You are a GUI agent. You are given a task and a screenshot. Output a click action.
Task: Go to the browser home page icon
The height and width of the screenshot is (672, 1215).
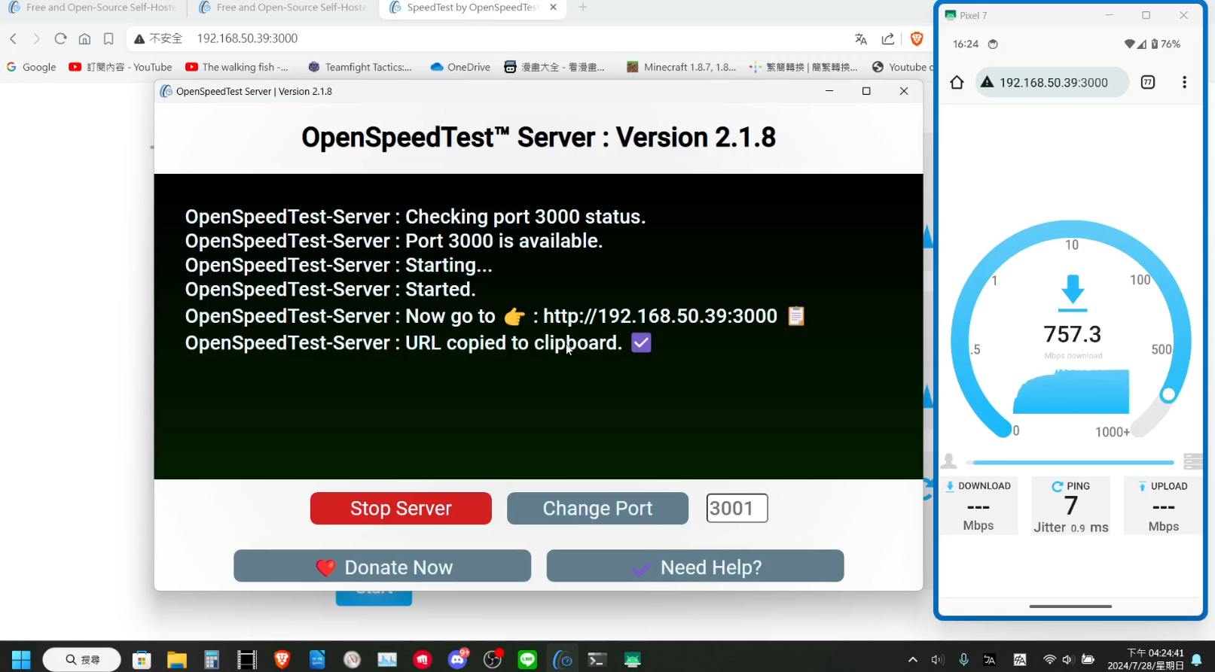pyautogui.click(x=84, y=38)
